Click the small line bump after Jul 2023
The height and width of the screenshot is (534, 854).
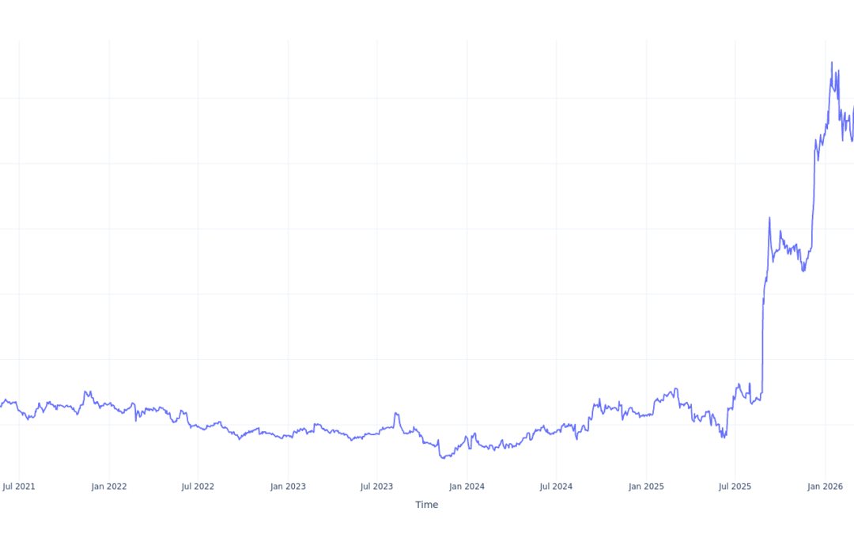pyautogui.click(x=396, y=413)
